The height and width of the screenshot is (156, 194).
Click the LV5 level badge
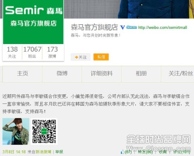pos(132,27)
